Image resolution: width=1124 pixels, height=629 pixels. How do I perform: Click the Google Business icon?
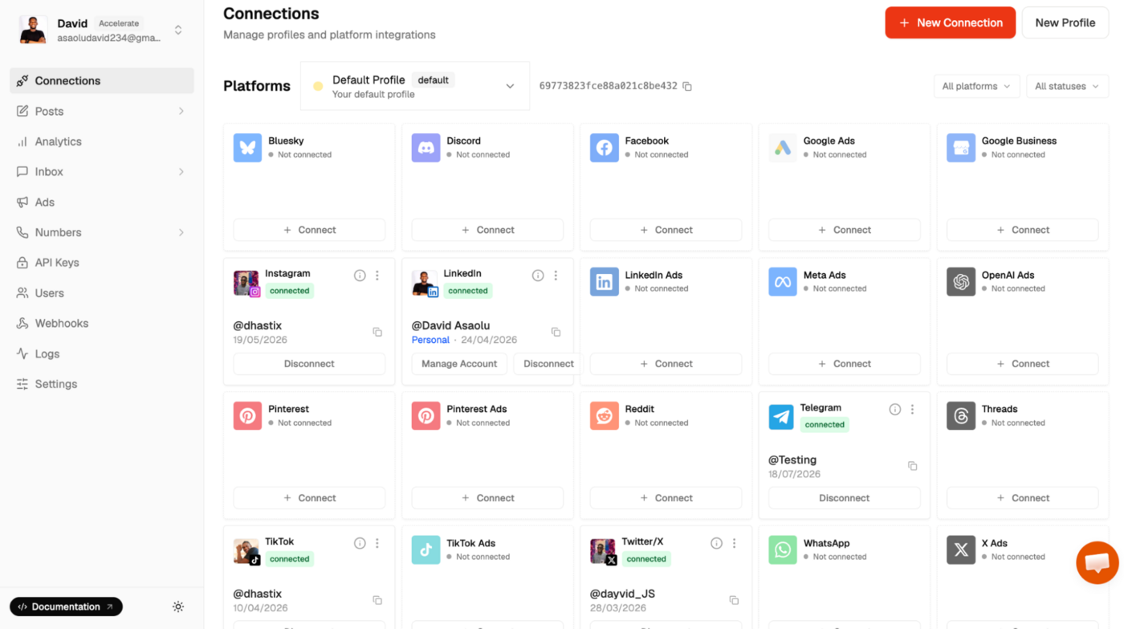pos(960,148)
